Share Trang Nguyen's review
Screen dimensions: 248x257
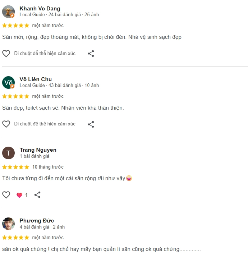[37, 195]
